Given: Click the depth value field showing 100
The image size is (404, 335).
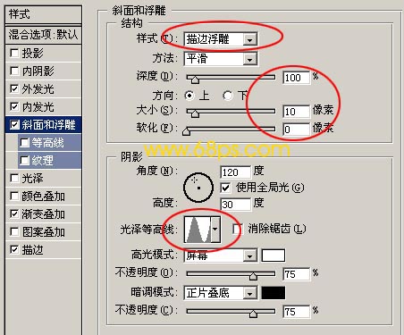Looking at the screenshot, I should coord(297,78).
